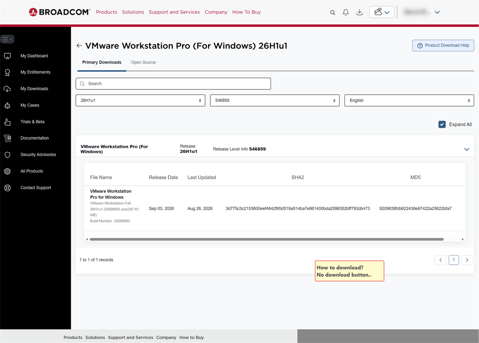The height and width of the screenshot is (343, 479).
Task: Click the Last Updated column header
Action: click(x=202, y=177)
